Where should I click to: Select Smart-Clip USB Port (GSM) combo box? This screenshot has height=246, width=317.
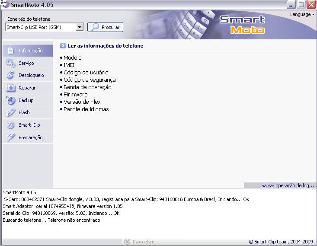click(x=45, y=27)
